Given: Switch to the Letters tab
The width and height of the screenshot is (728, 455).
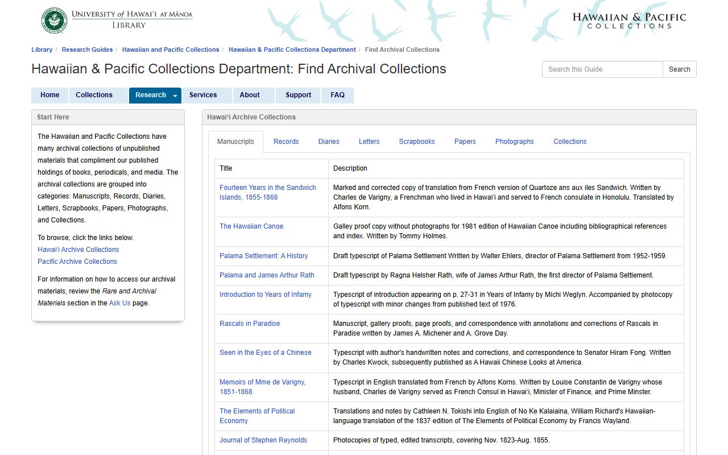Looking at the screenshot, I should [369, 142].
